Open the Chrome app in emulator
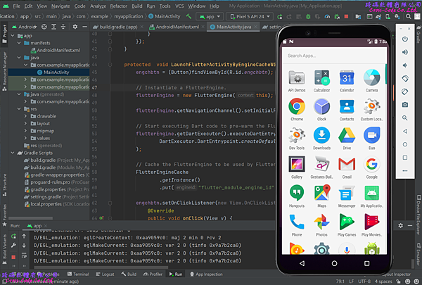The height and width of the screenshot is (285, 422). [x=296, y=106]
